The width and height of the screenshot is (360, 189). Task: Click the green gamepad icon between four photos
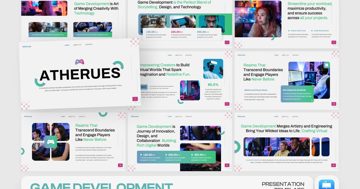pos(51,142)
